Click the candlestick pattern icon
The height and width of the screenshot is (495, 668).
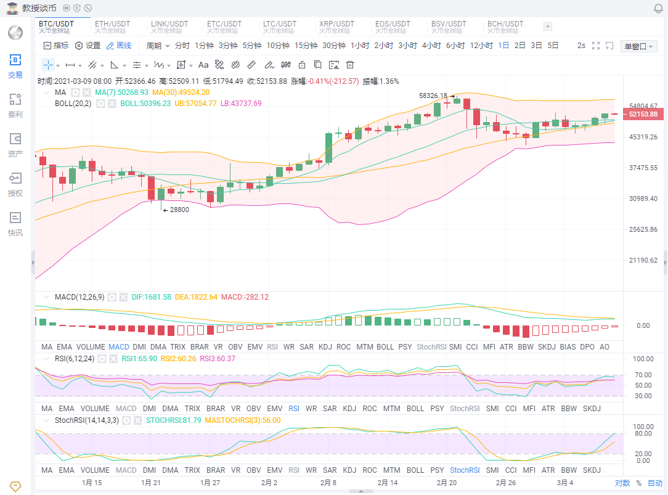pyautogui.click(x=286, y=65)
